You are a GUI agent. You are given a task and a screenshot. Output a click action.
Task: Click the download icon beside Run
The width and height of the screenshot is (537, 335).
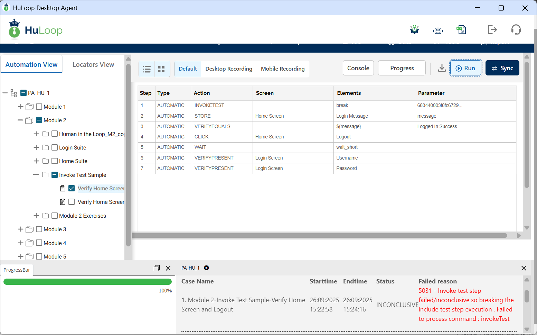442,68
